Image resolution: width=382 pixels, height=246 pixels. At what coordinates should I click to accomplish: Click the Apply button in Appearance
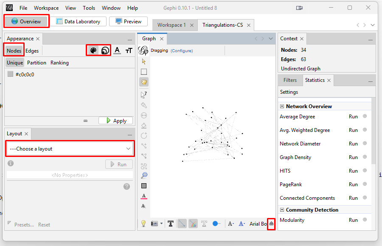coord(115,121)
